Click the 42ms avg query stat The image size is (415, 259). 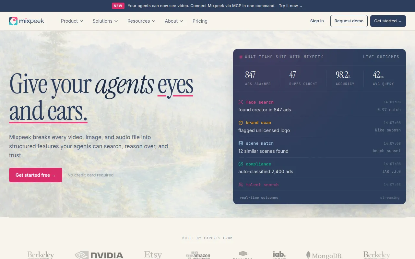pyautogui.click(x=383, y=78)
